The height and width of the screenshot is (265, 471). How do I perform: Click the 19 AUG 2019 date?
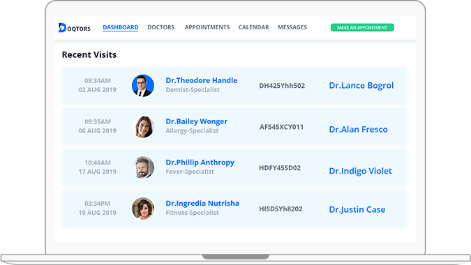(x=97, y=213)
